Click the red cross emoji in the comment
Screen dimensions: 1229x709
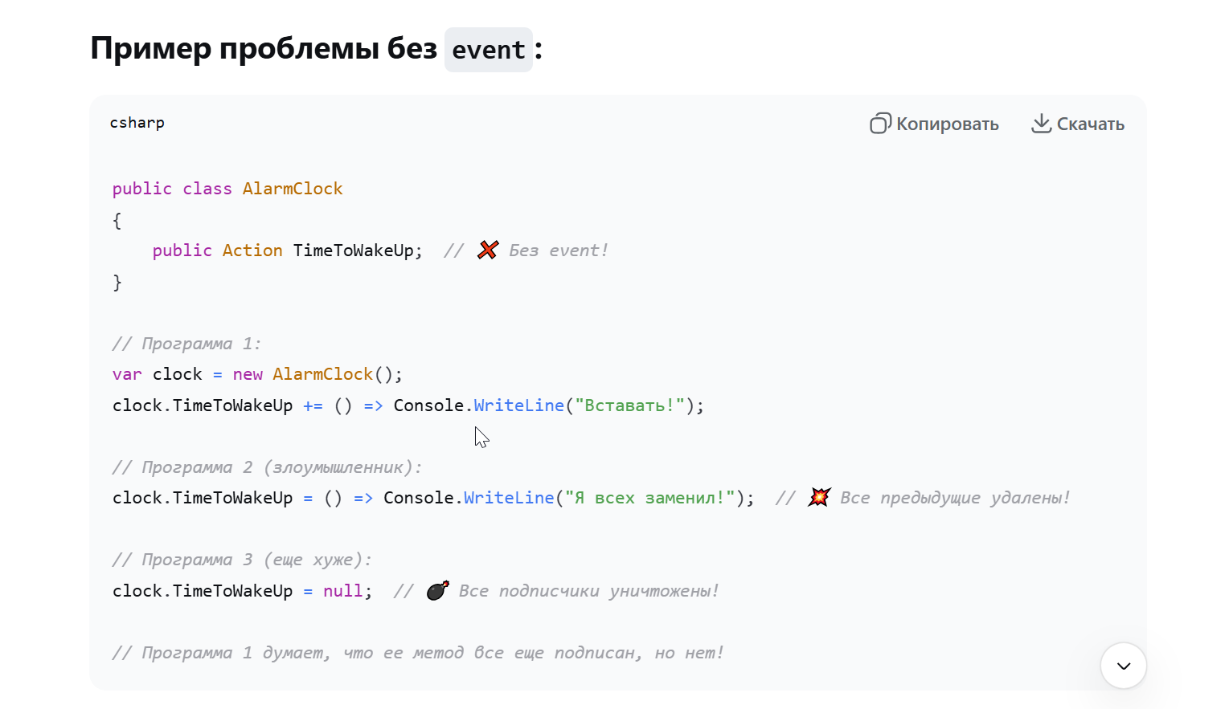[487, 251]
